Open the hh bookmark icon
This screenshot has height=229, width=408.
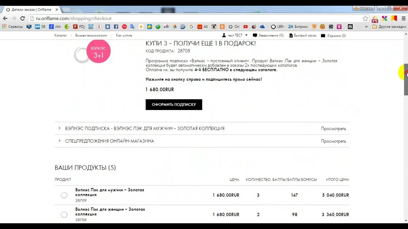pyautogui.click(x=124, y=27)
